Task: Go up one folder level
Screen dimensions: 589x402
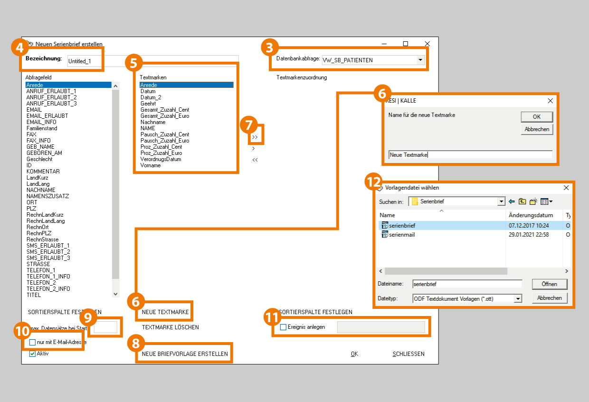Action: (522, 201)
